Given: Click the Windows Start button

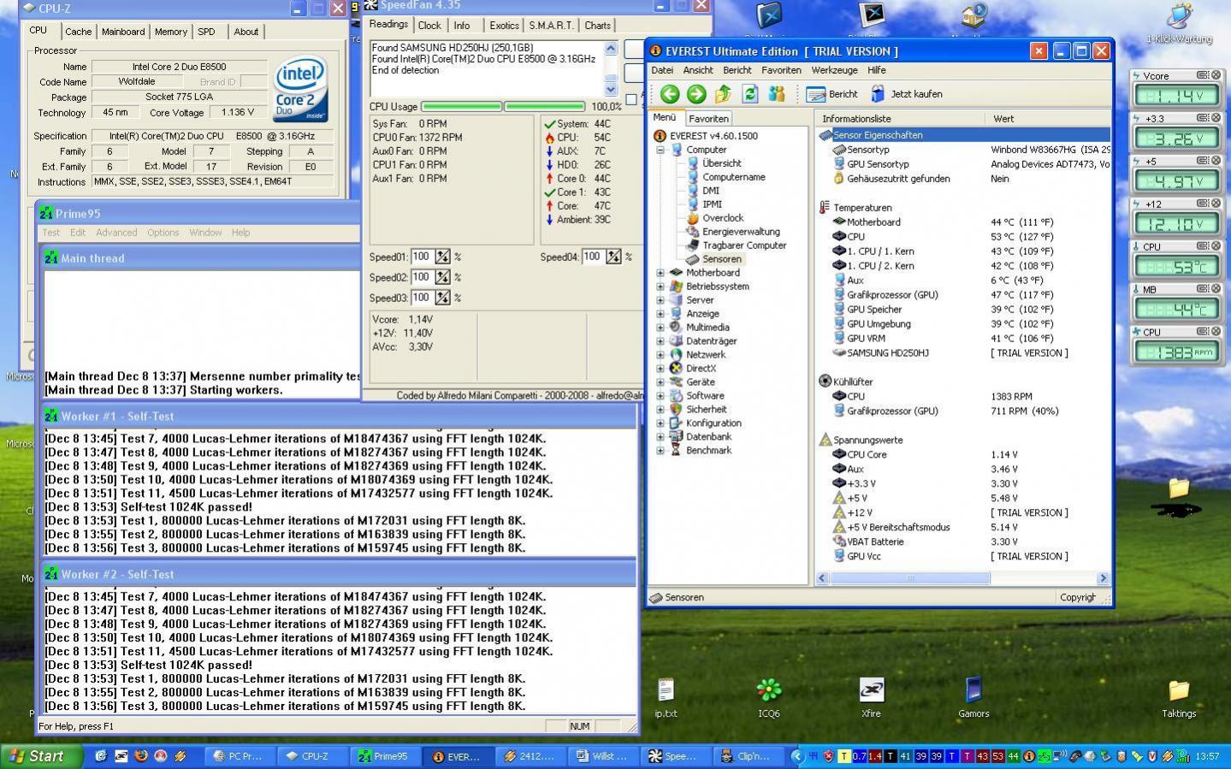Looking at the screenshot, I should [x=42, y=756].
